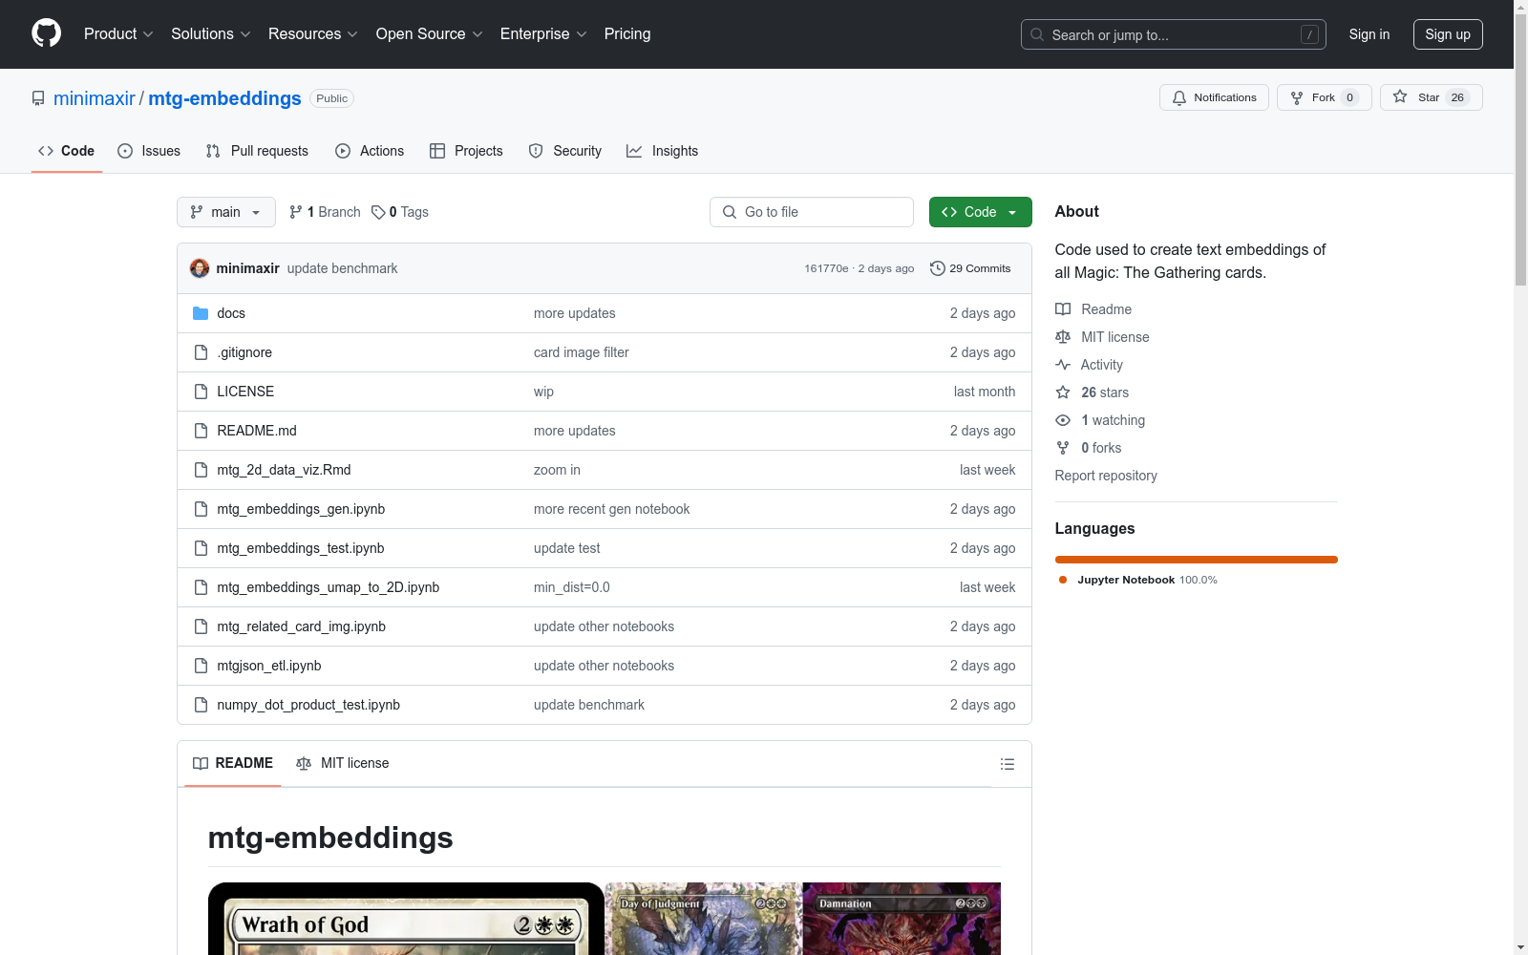Expand the Product menu

click(118, 34)
